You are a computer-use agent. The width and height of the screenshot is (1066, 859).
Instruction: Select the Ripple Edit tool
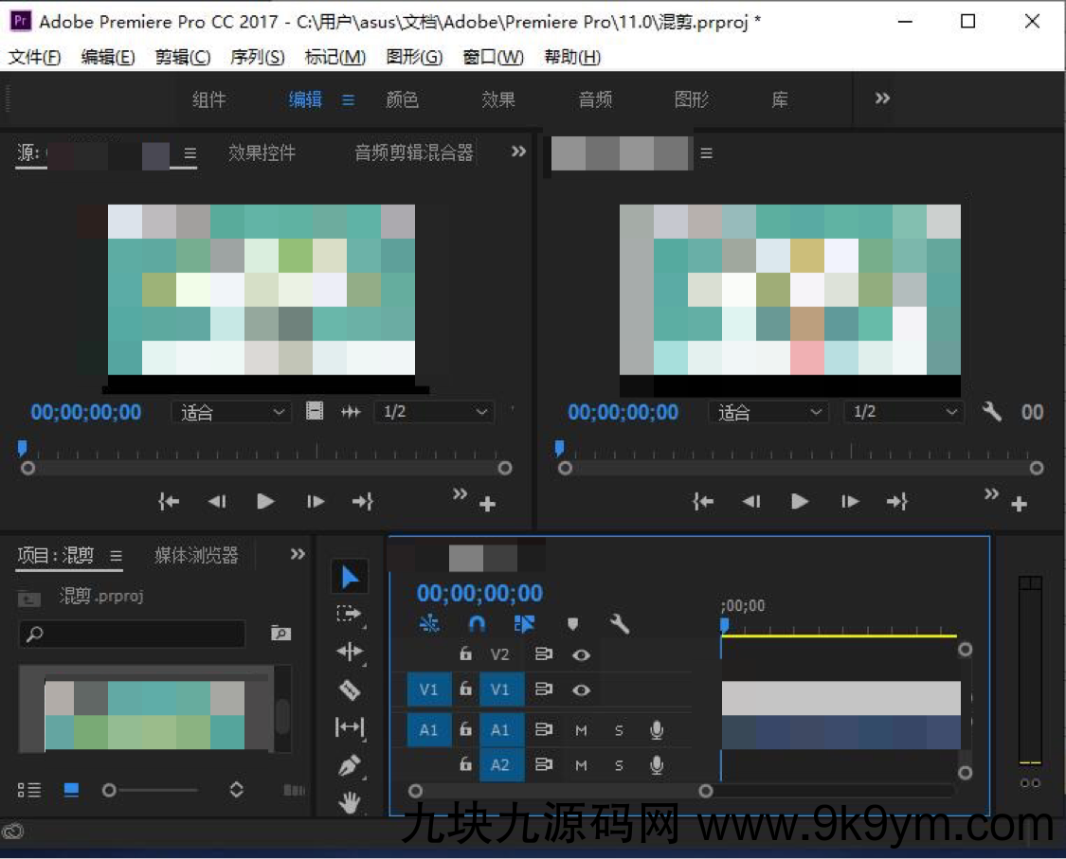350,652
